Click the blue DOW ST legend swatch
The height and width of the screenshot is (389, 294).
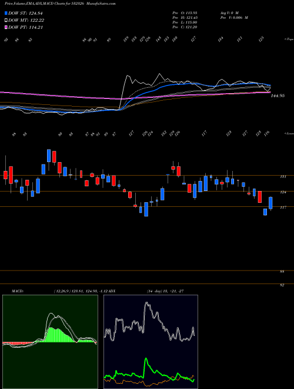(x=6, y=13)
